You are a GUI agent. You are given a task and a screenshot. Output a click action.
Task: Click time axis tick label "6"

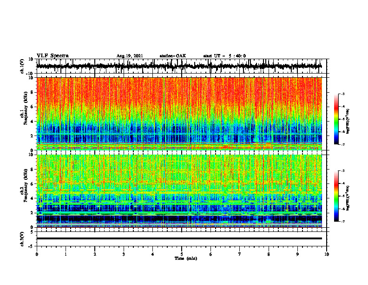(x=211, y=254)
